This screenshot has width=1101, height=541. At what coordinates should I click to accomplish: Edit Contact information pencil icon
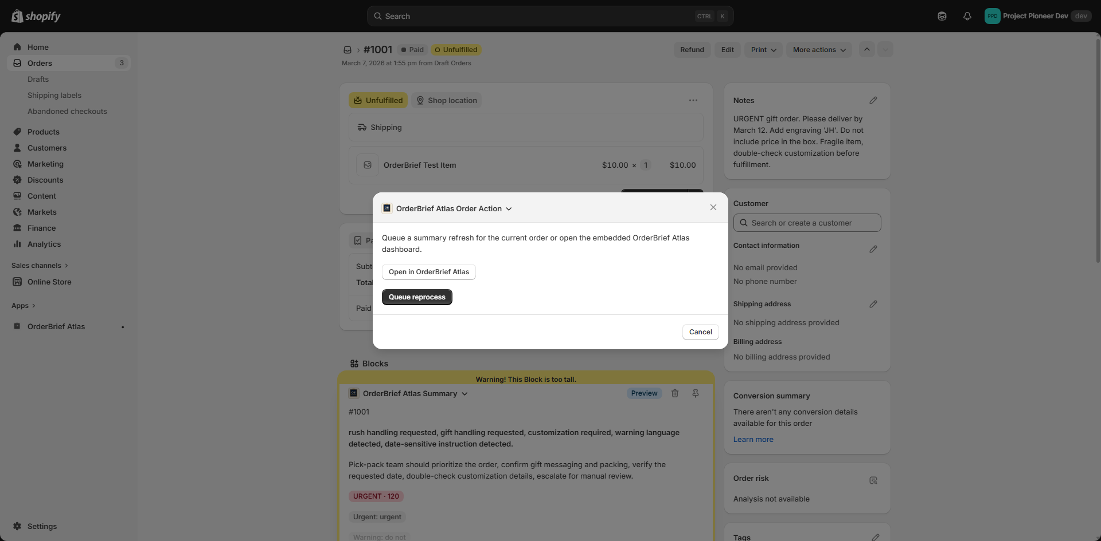coord(873,249)
